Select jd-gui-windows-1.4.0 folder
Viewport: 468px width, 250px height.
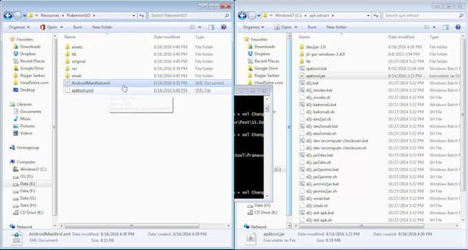point(326,54)
